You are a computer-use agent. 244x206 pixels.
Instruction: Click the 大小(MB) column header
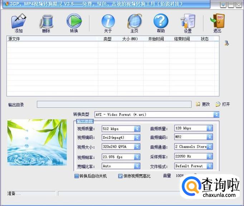coord(130,39)
